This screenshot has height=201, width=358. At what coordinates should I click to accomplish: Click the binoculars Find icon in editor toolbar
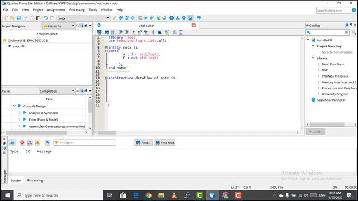pos(107,32)
